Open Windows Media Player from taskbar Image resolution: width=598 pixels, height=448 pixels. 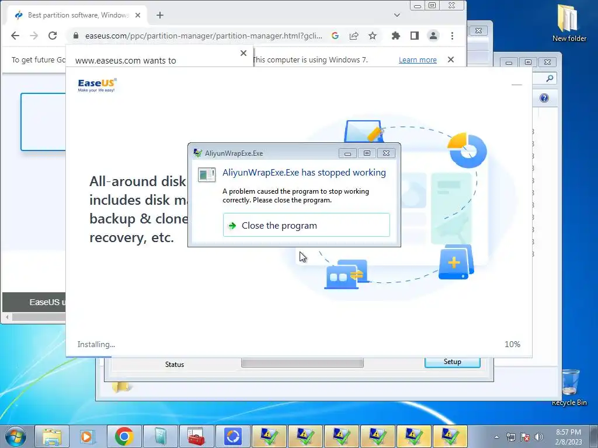88,436
